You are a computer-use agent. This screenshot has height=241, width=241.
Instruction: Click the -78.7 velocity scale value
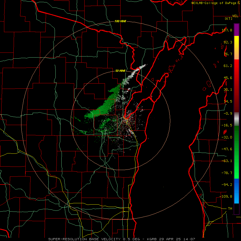point(227,173)
